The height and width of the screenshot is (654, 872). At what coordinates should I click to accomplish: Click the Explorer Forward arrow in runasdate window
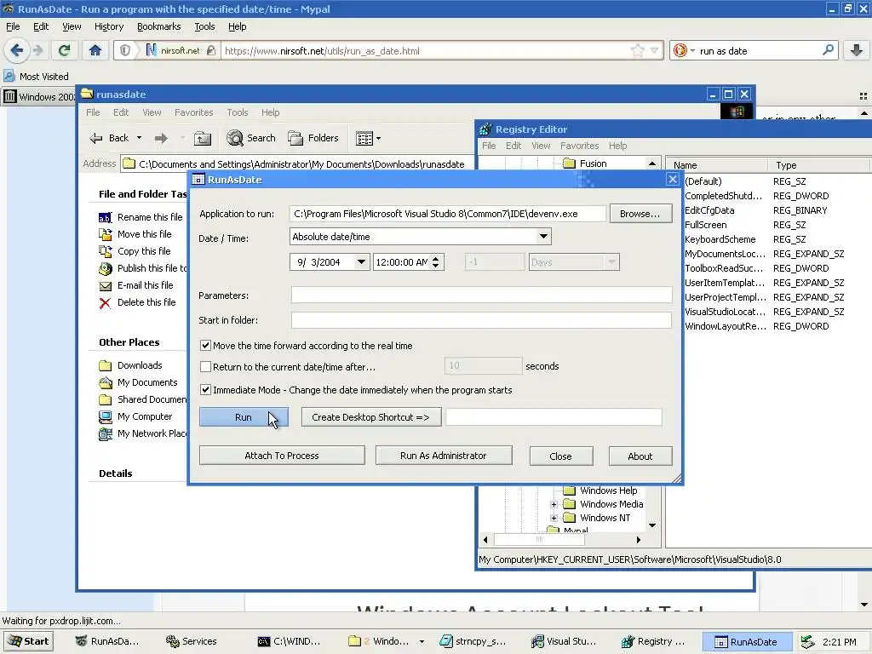point(161,138)
